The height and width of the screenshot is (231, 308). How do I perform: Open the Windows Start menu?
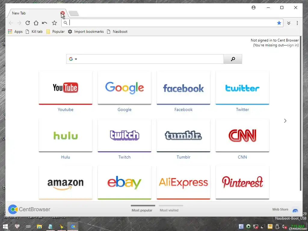click(5, 226)
